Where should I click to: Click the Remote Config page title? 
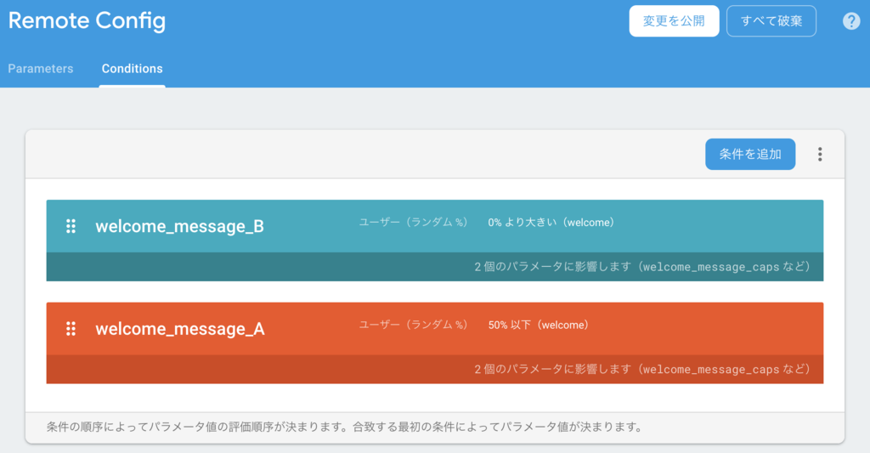[88, 21]
